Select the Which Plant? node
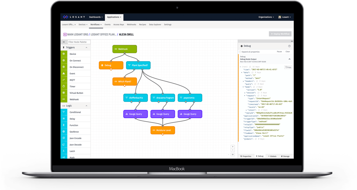The height and width of the screenshot is (190, 357). click(125, 81)
